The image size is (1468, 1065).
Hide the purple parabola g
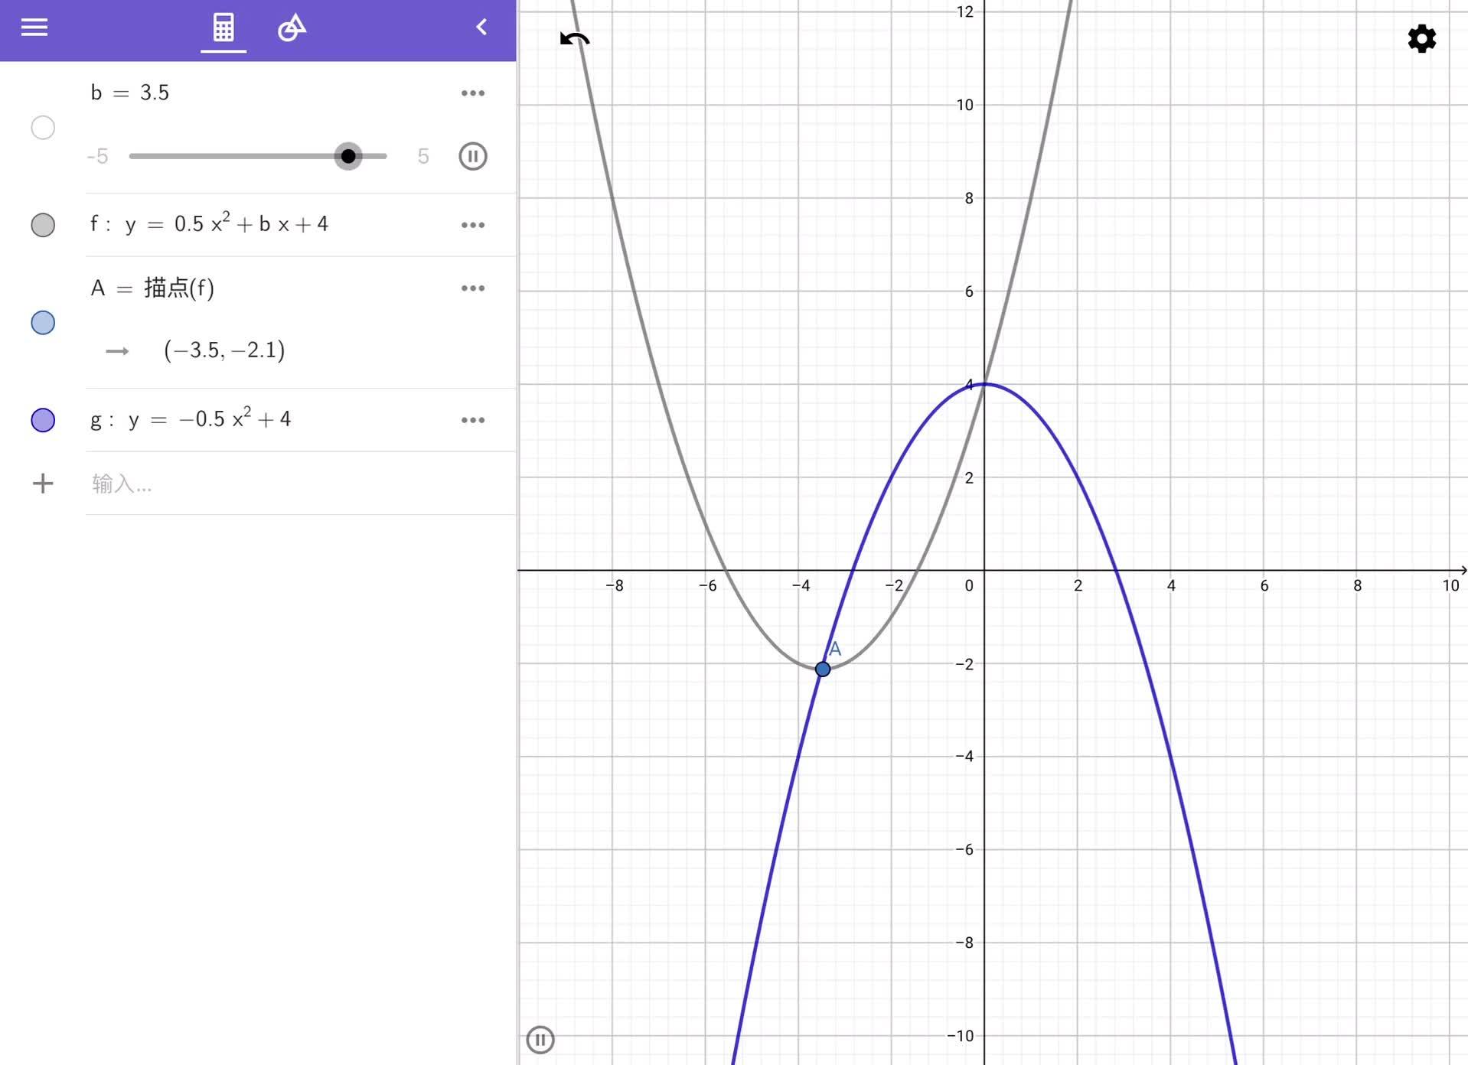point(43,420)
